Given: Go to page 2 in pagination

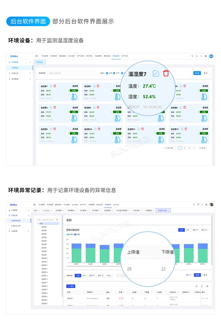Looking at the screenshot, I should pos(185,148).
